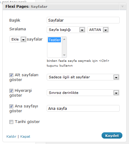Uncheck Alt sayfaları göster checkbox
129x144 pixels.
[x=11, y=75]
